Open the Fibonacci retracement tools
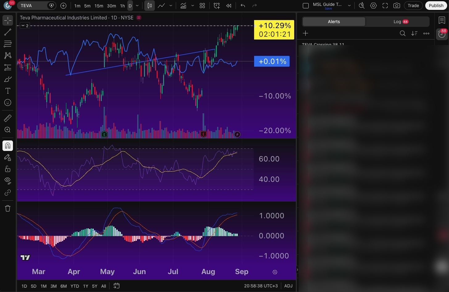449x292 pixels. (8, 44)
